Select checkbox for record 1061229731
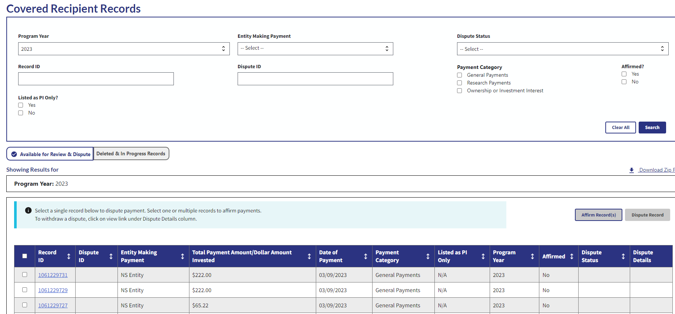The image size is (675, 314). point(25,275)
